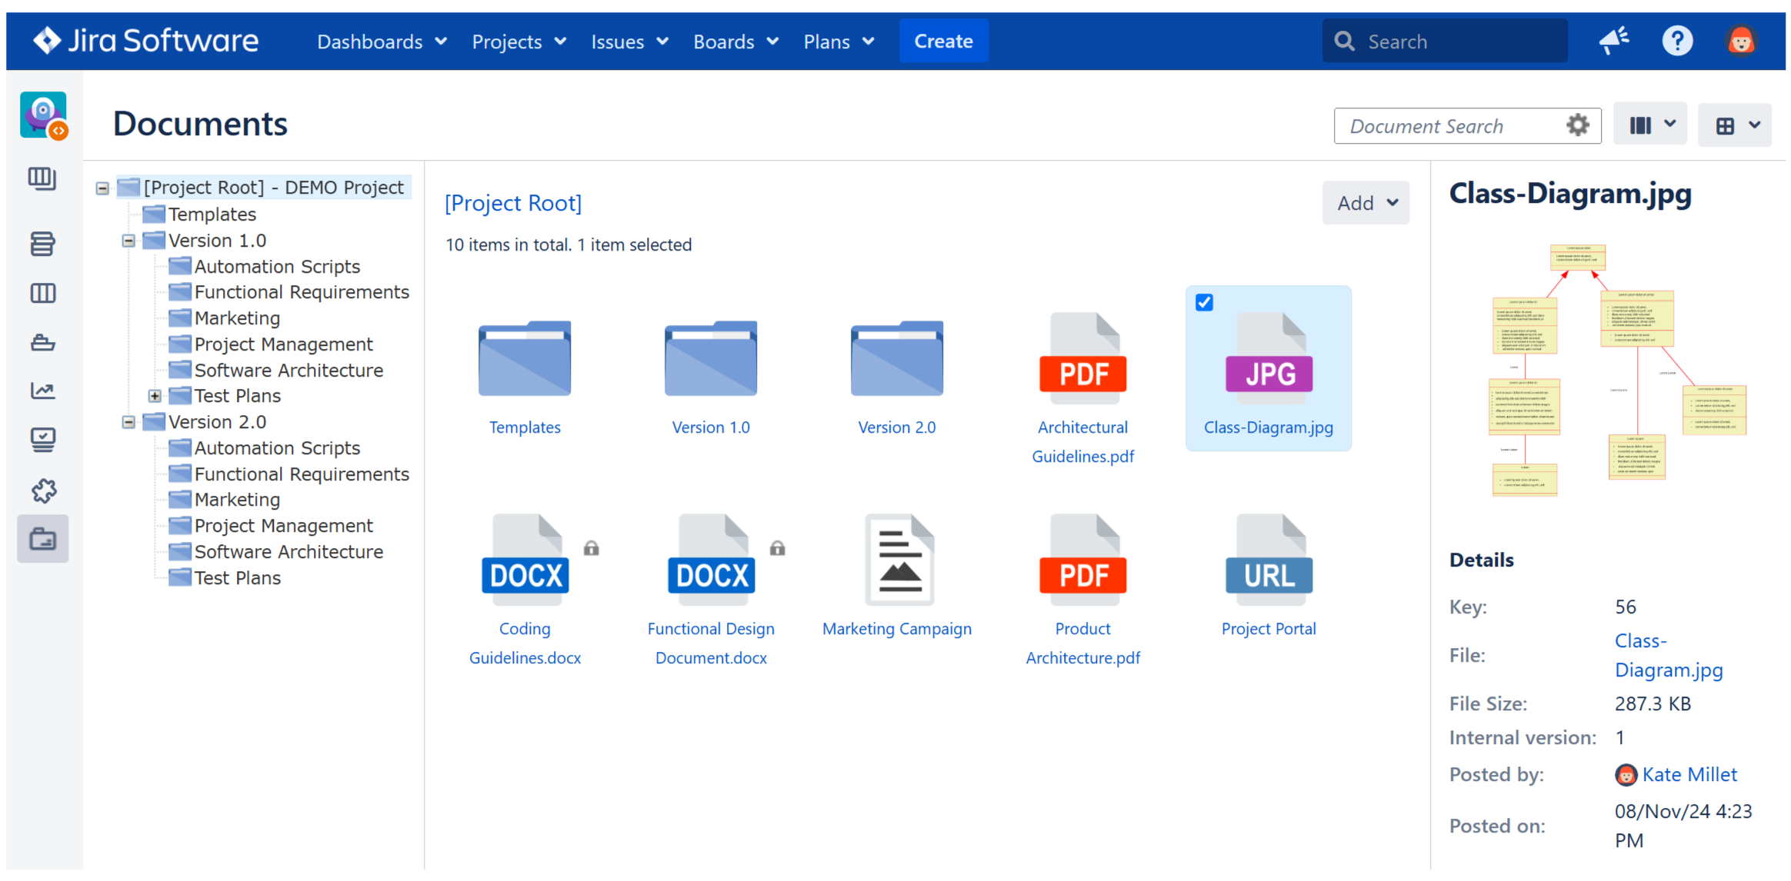Open the reports chart icon in the sidebar
The width and height of the screenshot is (1791, 881).
click(43, 391)
